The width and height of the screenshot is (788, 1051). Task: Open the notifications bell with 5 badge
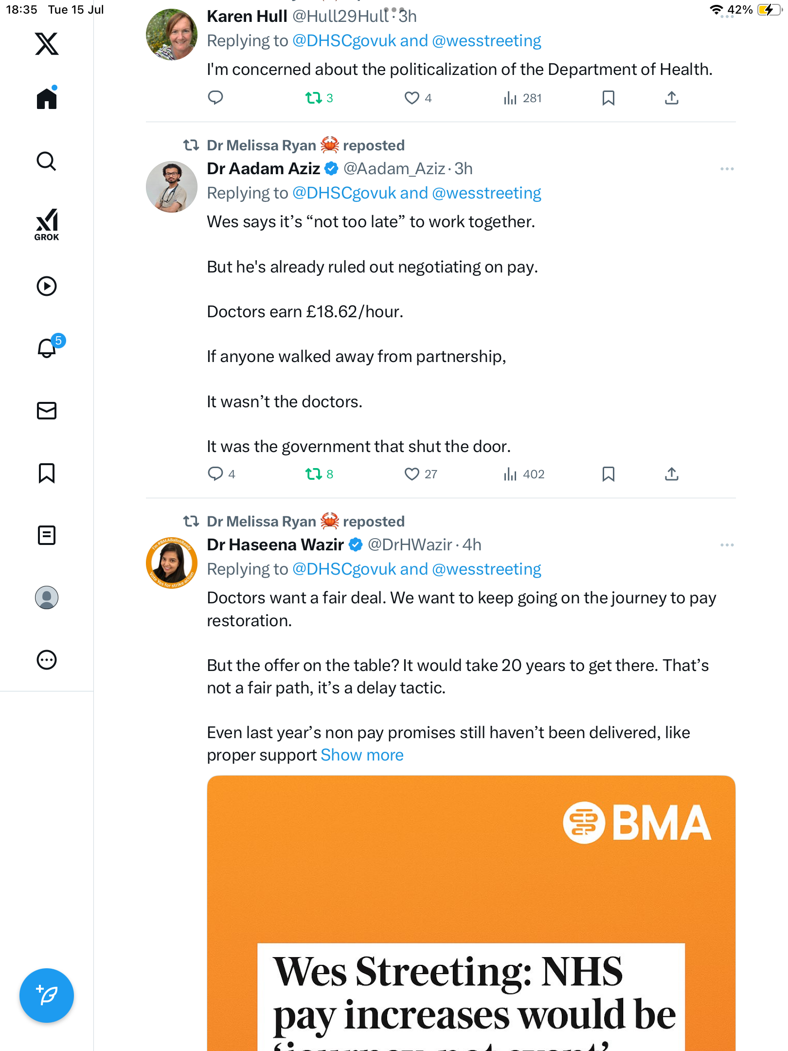tap(49, 347)
